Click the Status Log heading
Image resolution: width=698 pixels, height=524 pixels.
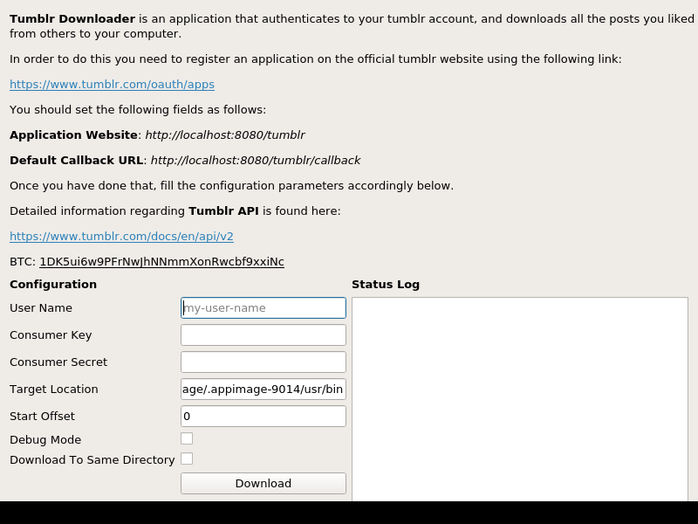click(386, 285)
